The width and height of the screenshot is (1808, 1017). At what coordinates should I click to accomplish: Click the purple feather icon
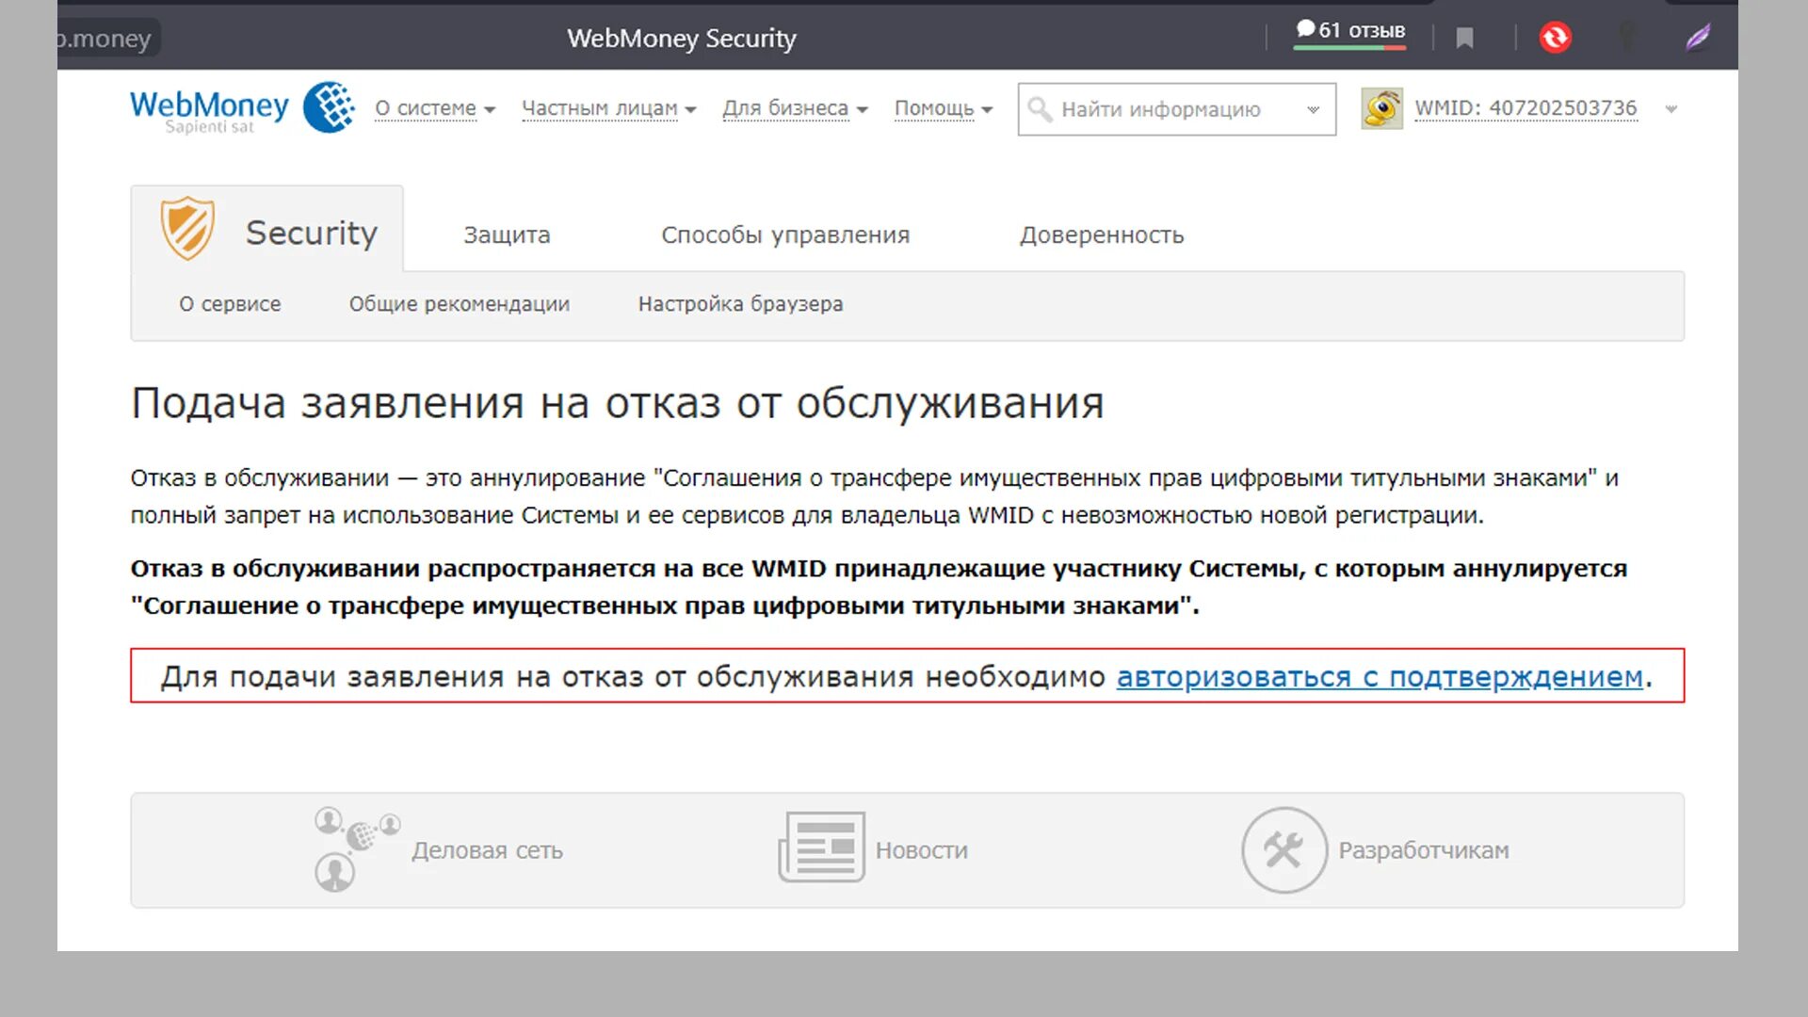pyautogui.click(x=1698, y=38)
